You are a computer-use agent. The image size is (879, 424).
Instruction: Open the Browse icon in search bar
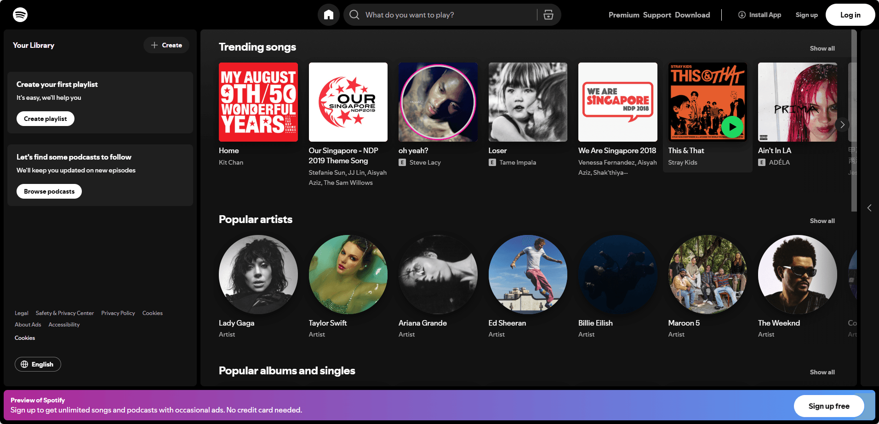548,15
